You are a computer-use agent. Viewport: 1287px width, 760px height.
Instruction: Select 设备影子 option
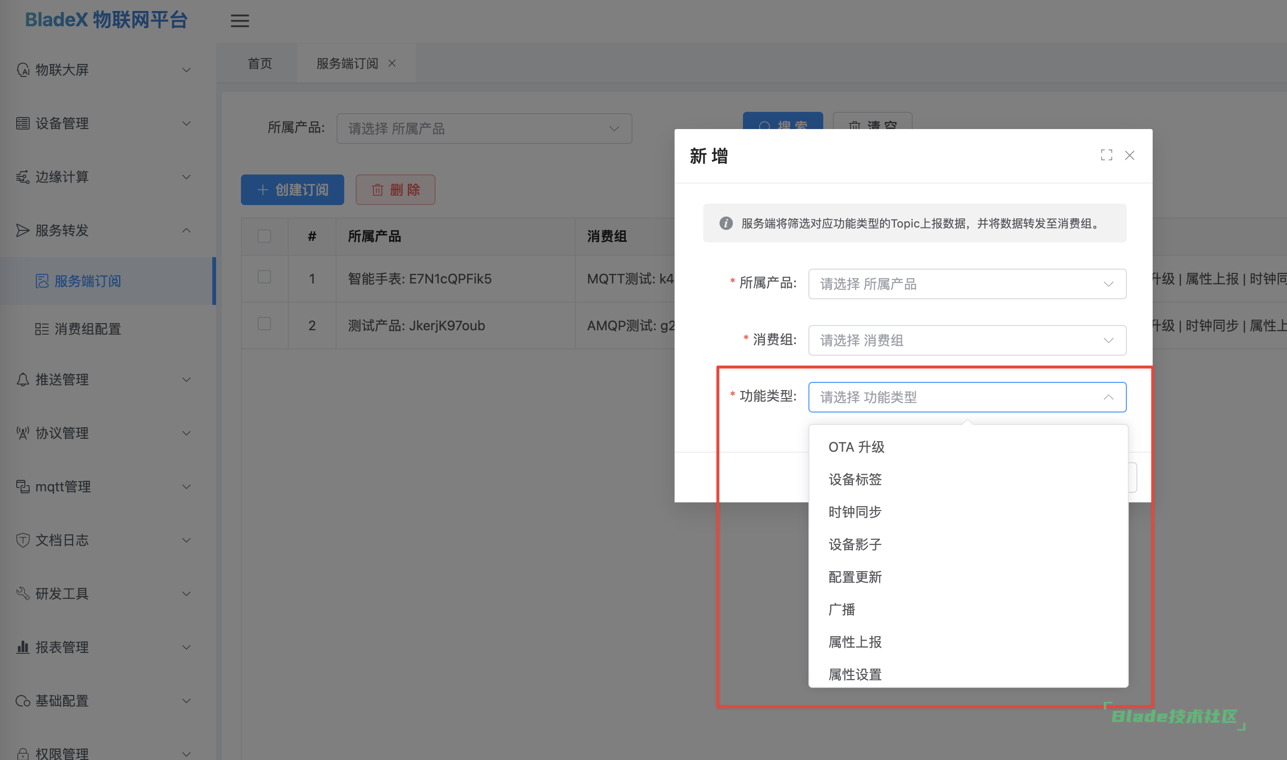coord(968,545)
